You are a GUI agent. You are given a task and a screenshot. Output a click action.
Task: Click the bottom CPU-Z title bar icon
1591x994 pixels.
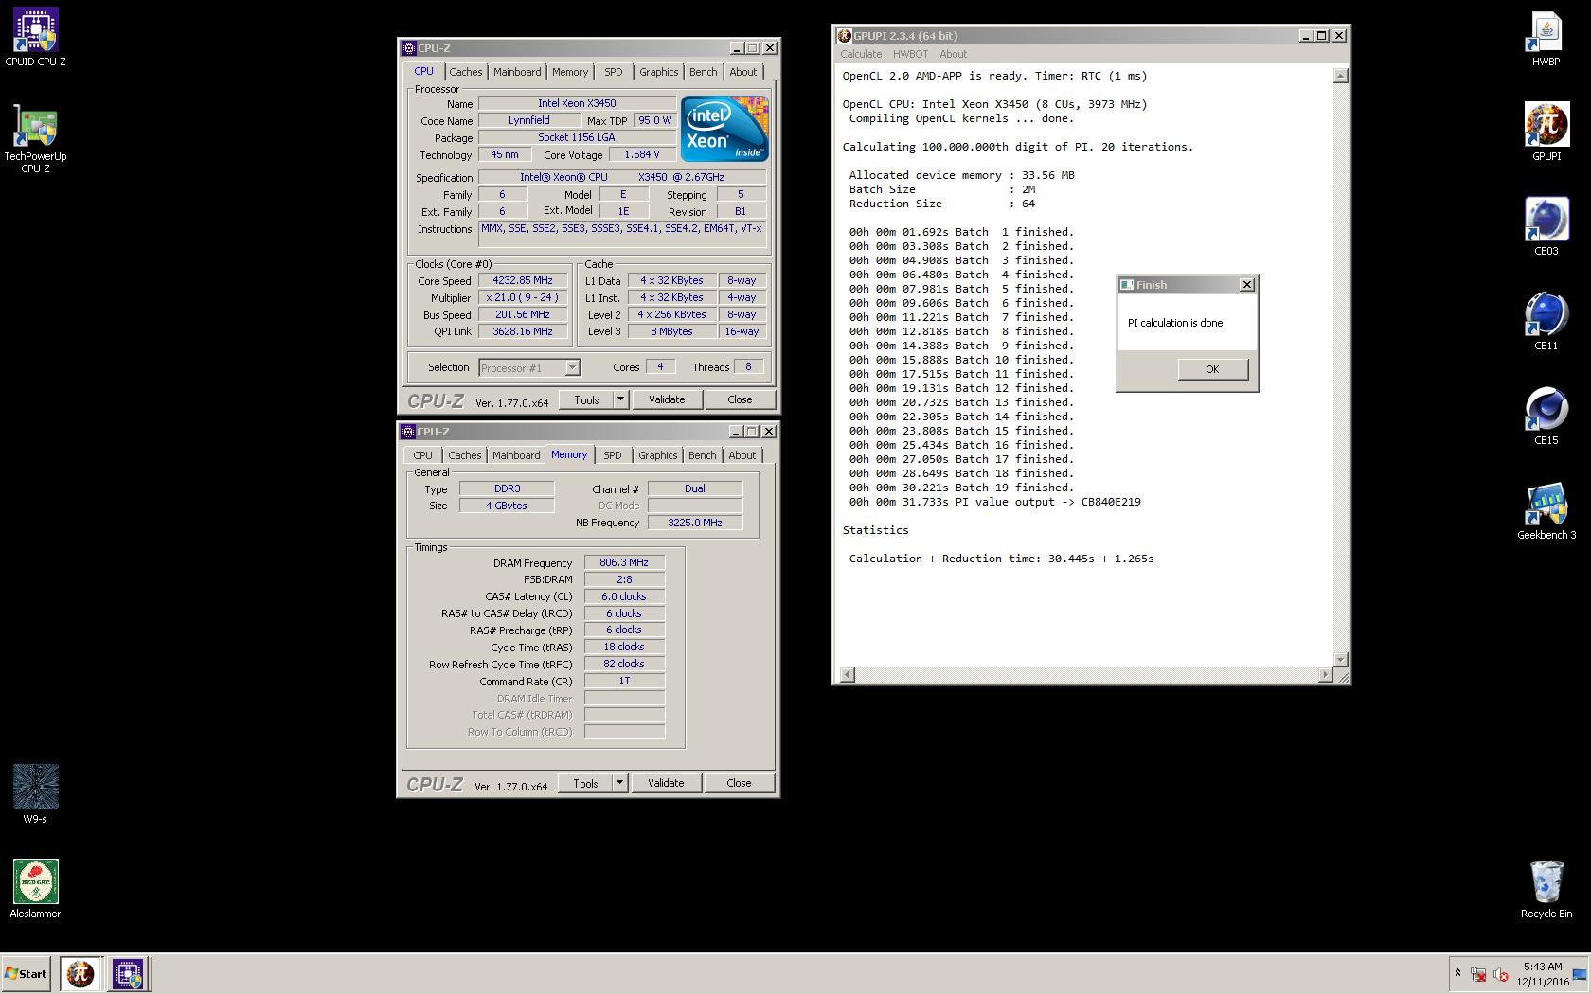[x=408, y=431]
